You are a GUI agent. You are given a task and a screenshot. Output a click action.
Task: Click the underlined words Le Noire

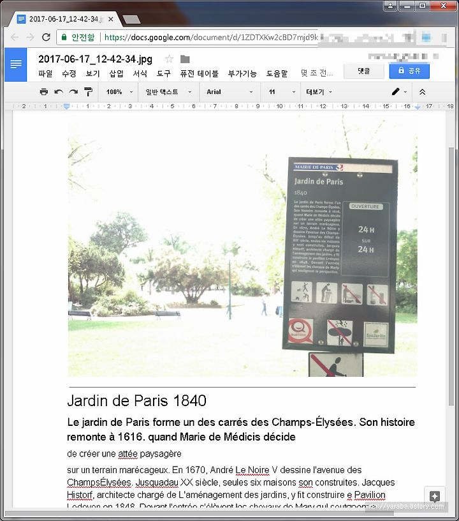[252, 470]
